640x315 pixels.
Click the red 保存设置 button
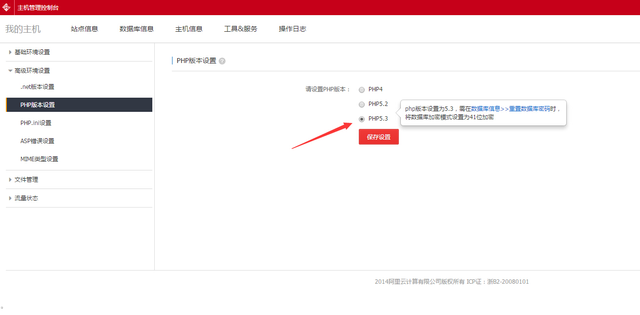378,137
